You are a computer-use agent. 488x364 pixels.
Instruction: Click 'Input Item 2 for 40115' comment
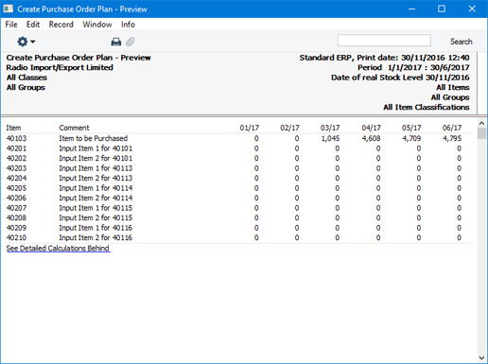(x=96, y=217)
